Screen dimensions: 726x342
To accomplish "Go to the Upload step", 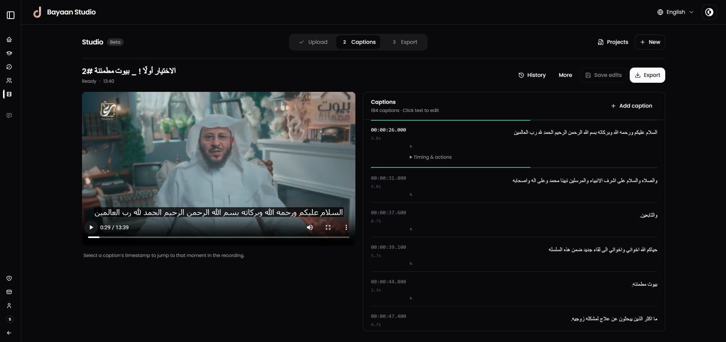I will [313, 42].
